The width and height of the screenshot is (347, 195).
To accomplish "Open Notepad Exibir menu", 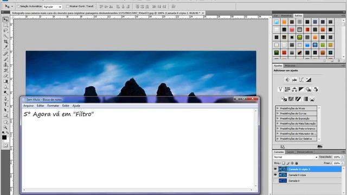I will point(66,106).
